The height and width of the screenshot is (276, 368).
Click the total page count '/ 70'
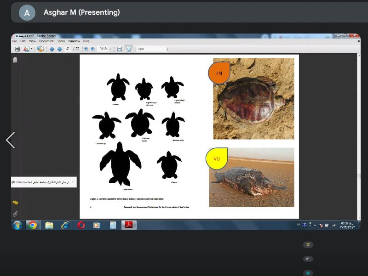(76, 49)
